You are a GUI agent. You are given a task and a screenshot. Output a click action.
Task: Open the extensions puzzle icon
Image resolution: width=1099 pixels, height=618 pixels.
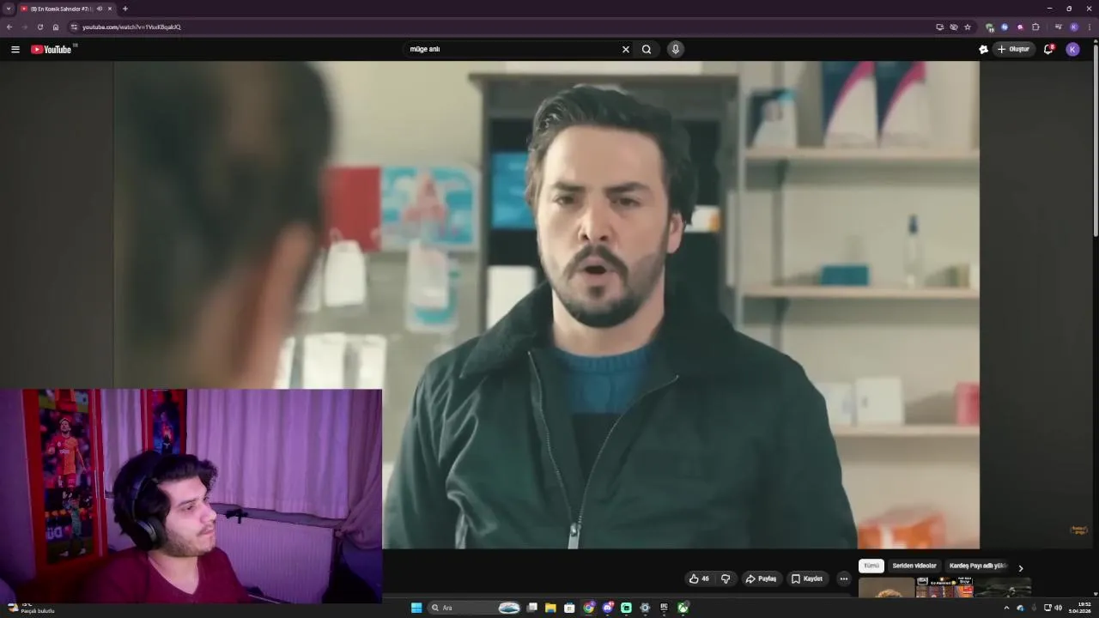[x=1035, y=27]
